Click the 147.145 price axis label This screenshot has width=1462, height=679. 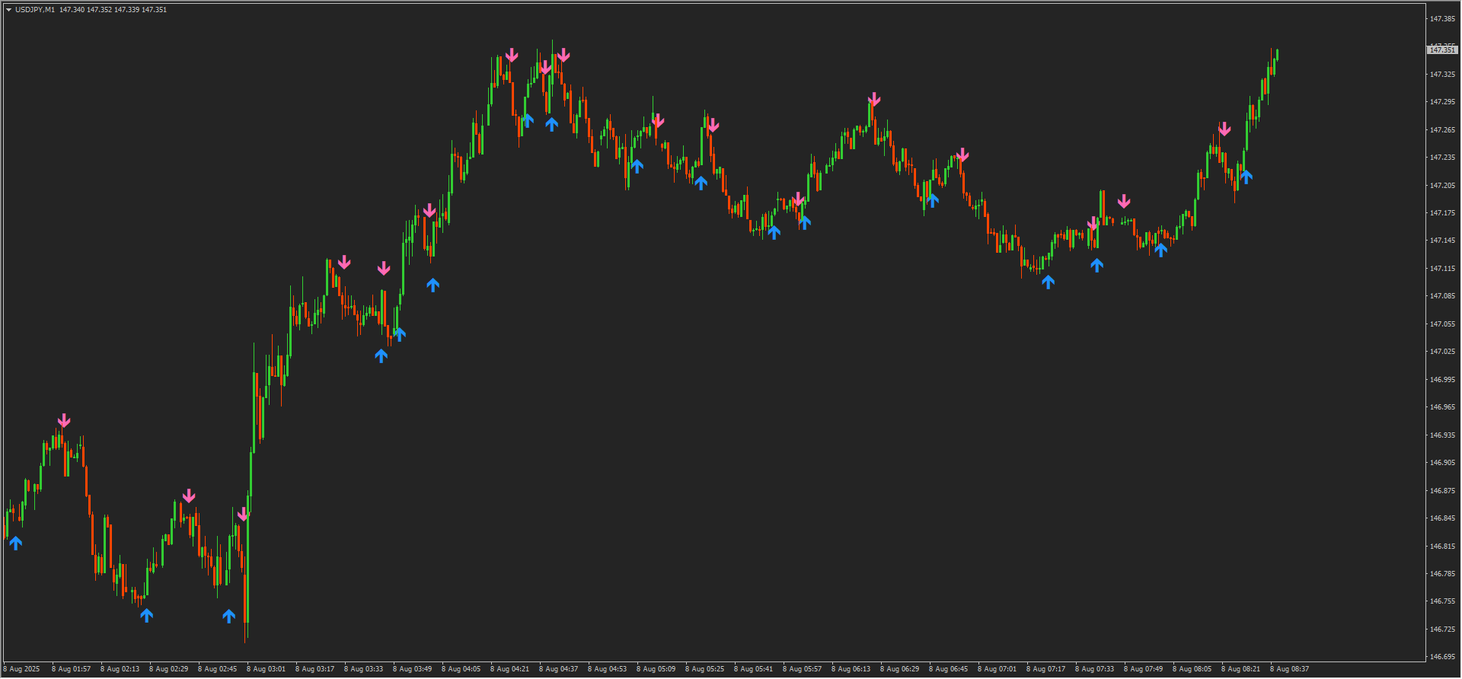point(1442,241)
